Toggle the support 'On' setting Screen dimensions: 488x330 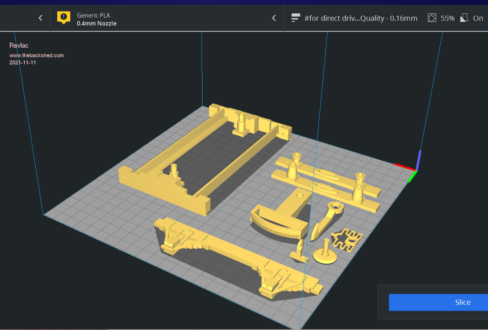tap(478, 18)
